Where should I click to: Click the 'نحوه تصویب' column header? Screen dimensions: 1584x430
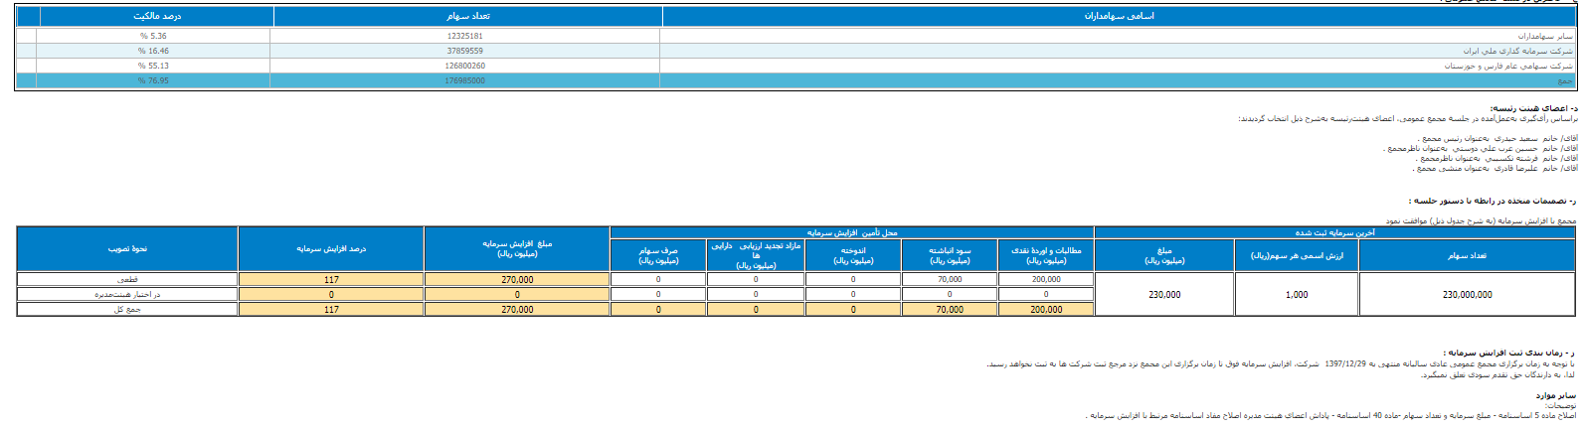127,248
